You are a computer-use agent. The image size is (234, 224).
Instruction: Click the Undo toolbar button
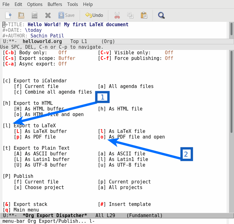94,15
